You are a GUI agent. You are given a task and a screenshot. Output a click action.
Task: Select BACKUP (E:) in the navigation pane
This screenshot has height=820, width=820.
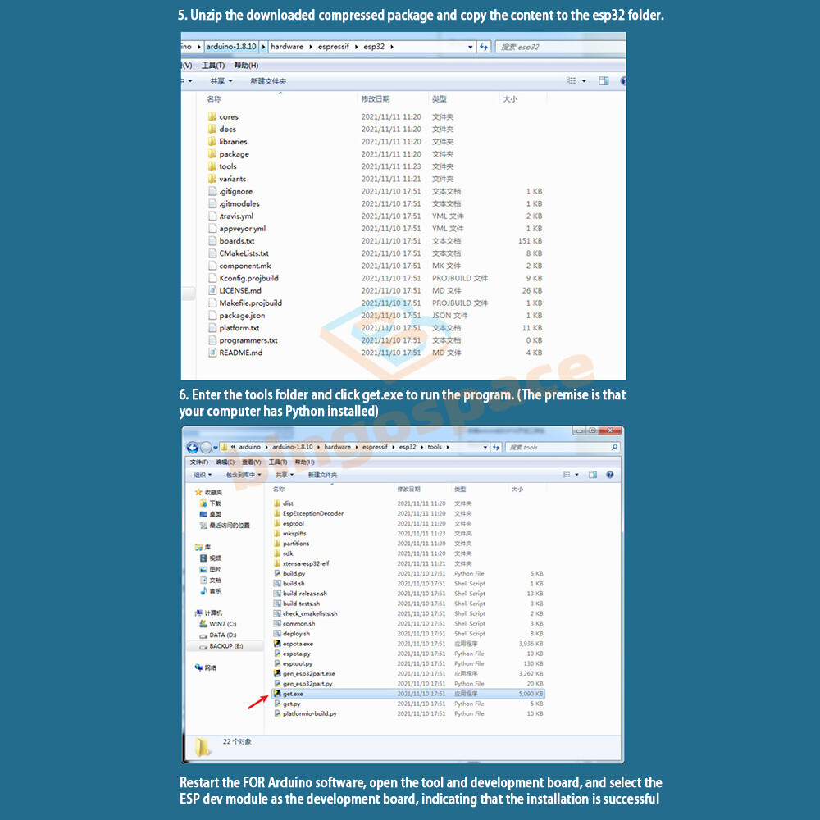pos(226,646)
